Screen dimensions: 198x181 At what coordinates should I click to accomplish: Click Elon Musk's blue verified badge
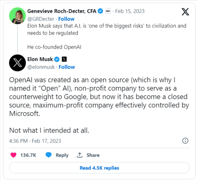(x=57, y=59)
